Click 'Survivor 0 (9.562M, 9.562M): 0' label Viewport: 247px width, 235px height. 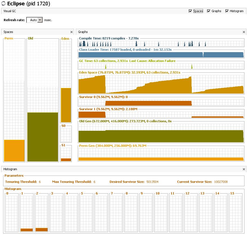[103, 97]
